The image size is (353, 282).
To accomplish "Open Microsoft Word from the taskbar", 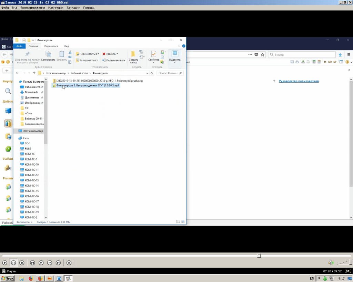I will tap(59, 278).
